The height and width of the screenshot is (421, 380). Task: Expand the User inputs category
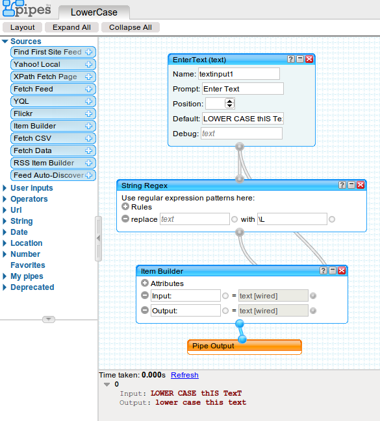[x=5, y=188]
